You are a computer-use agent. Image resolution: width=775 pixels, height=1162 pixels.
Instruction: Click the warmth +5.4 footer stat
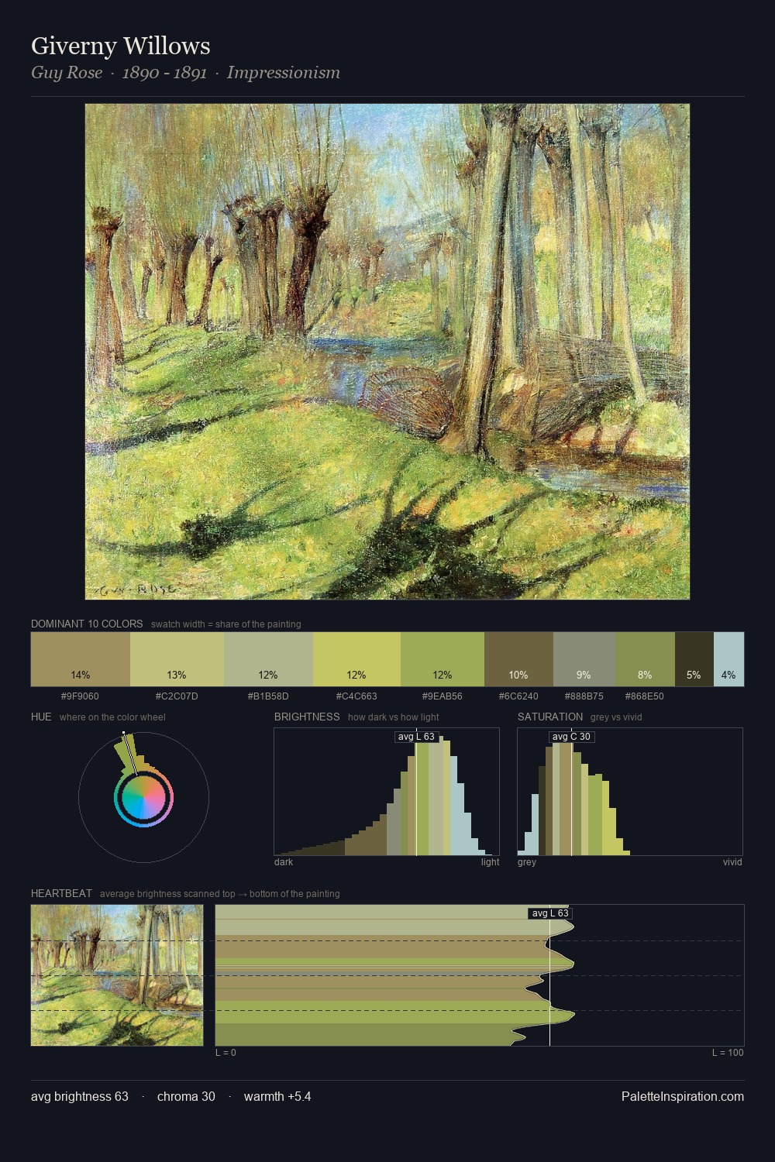click(x=277, y=1096)
